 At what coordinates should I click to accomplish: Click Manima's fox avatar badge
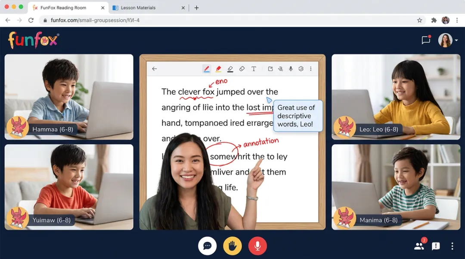(x=344, y=218)
